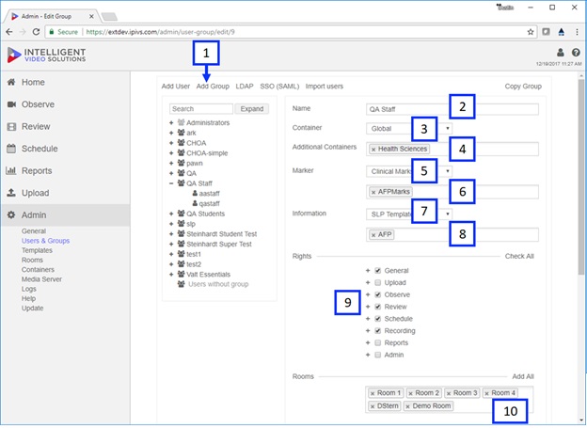Open Templates in Admin submenu

(37, 250)
